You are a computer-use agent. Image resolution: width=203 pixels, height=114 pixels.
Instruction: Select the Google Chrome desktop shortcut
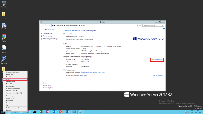tap(4, 38)
